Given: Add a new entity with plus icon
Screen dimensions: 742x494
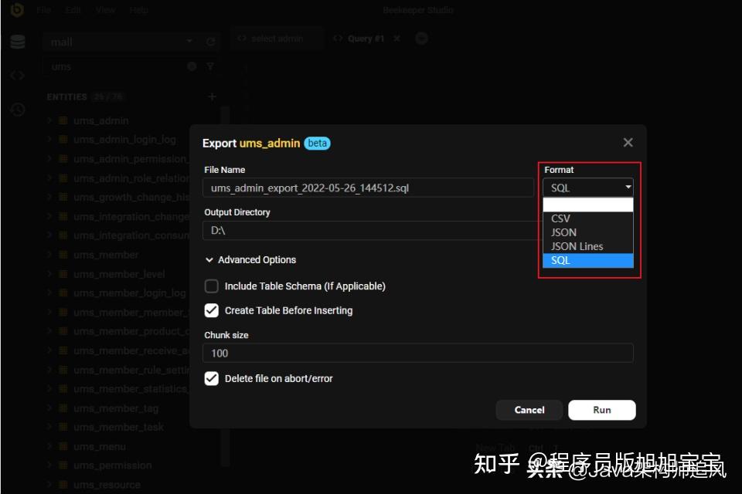Looking at the screenshot, I should coord(212,96).
